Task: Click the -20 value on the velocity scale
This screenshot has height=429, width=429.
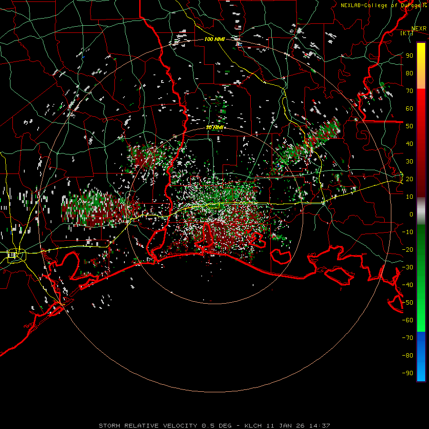Action: tap(408, 250)
